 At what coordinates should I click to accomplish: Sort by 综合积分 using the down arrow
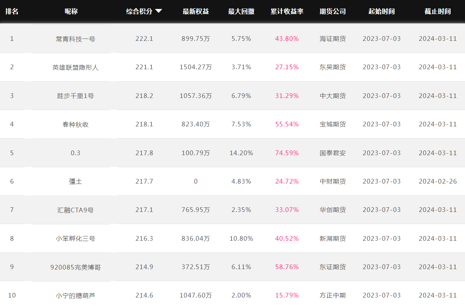click(x=159, y=11)
